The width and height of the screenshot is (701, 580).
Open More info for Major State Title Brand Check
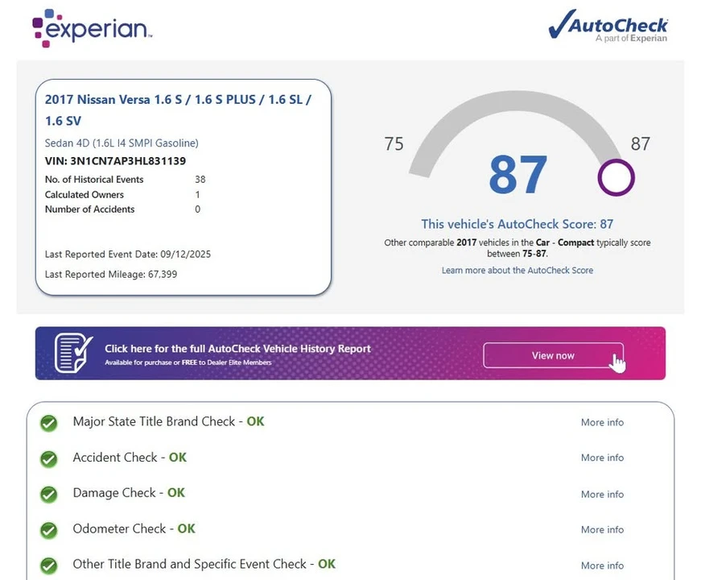click(x=602, y=422)
